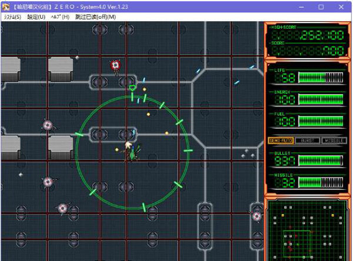Click the ENERGY gauge bar
The width and height of the screenshot is (353, 261).
(321, 99)
